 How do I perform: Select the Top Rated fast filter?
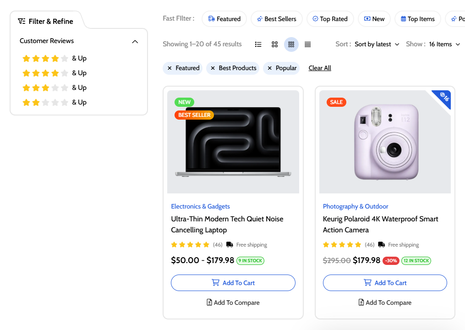330,19
